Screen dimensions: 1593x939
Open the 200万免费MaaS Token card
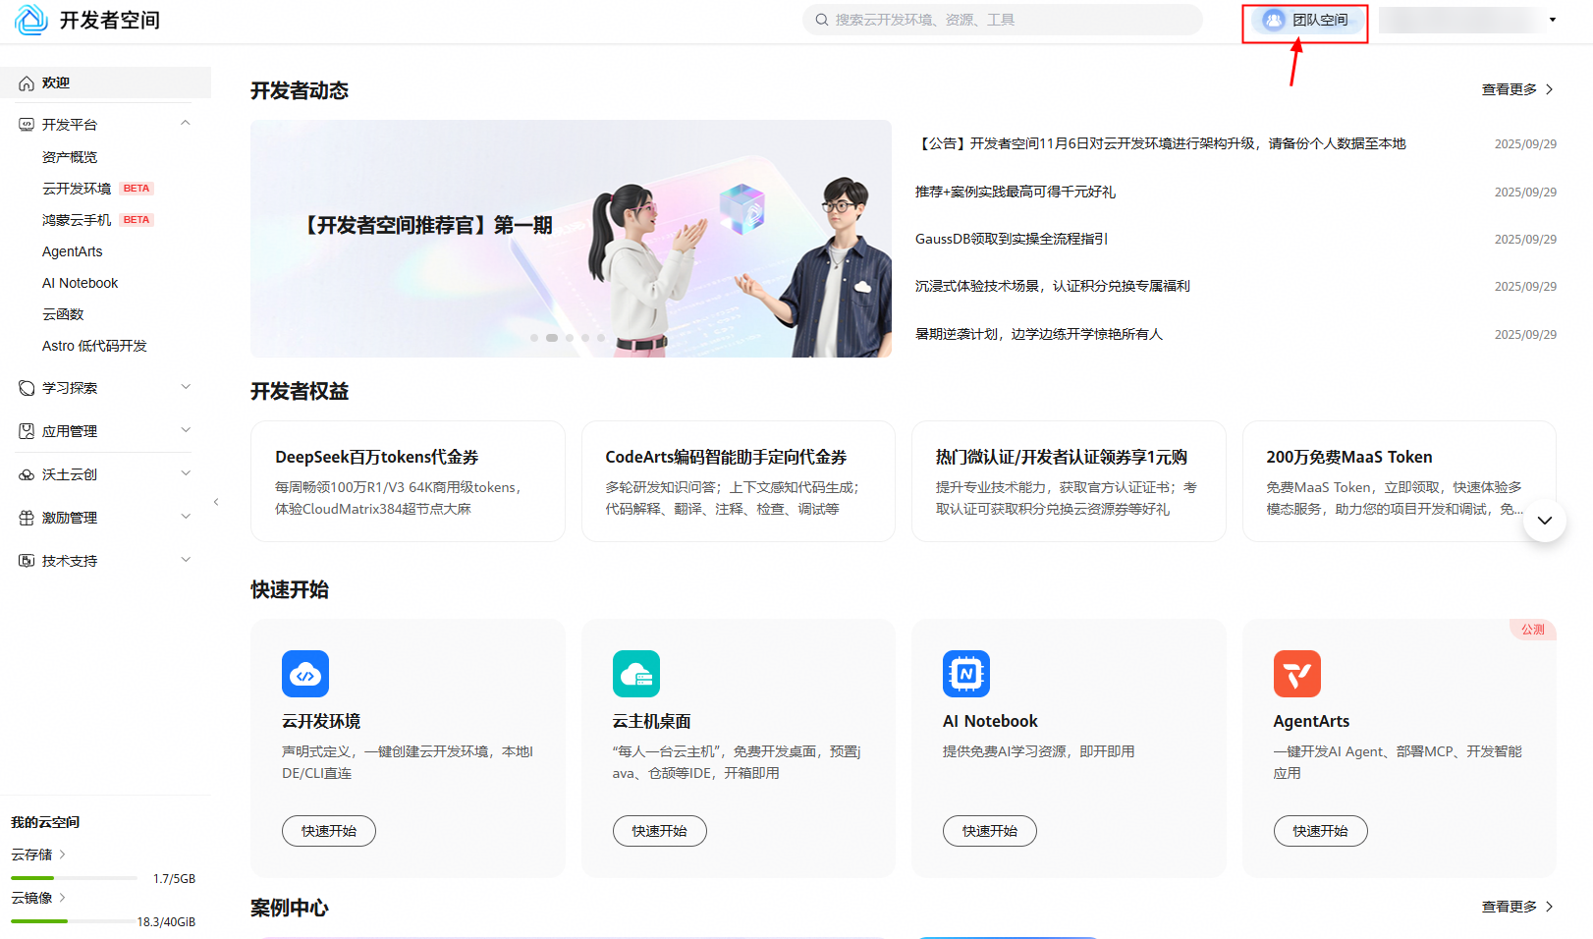[1400, 481]
